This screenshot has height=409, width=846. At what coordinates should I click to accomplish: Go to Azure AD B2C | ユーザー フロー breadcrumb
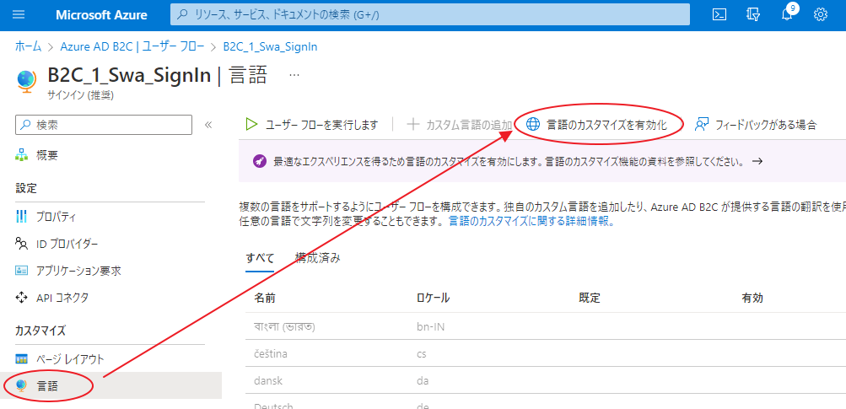(132, 46)
